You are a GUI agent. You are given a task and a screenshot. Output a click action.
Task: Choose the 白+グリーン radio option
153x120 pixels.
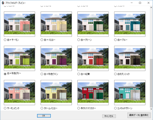pyautogui.click(x=78, y=40)
